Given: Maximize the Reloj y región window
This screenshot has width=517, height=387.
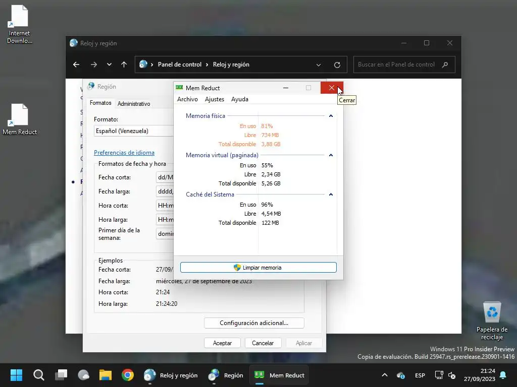Looking at the screenshot, I should tap(427, 43).
